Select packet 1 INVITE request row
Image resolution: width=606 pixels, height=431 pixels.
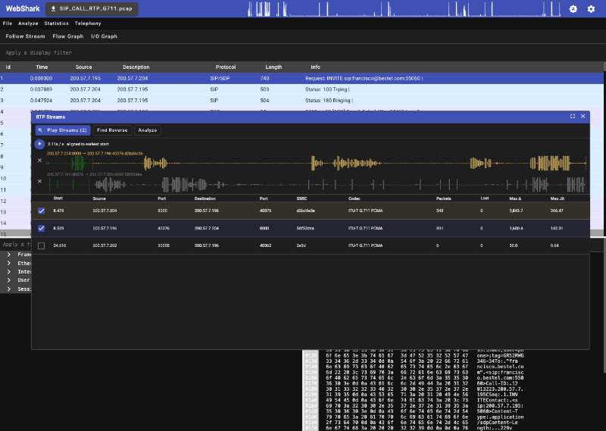tap(301, 78)
